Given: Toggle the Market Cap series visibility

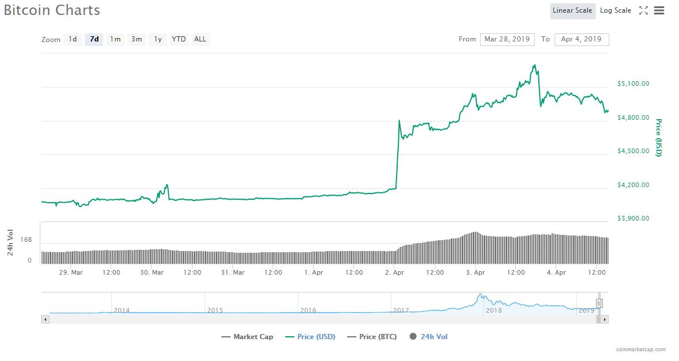Looking at the screenshot, I should pyautogui.click(x=247, y=337).
